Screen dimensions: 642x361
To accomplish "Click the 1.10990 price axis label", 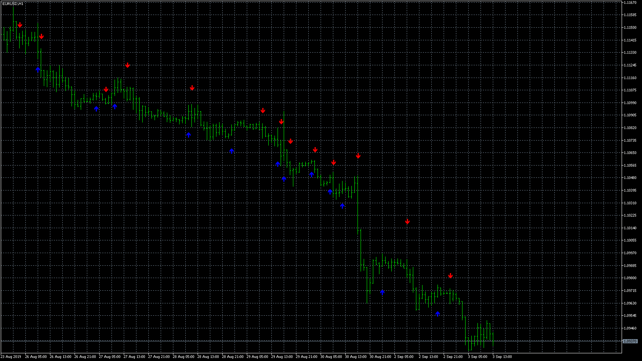I will click(630, 103).
